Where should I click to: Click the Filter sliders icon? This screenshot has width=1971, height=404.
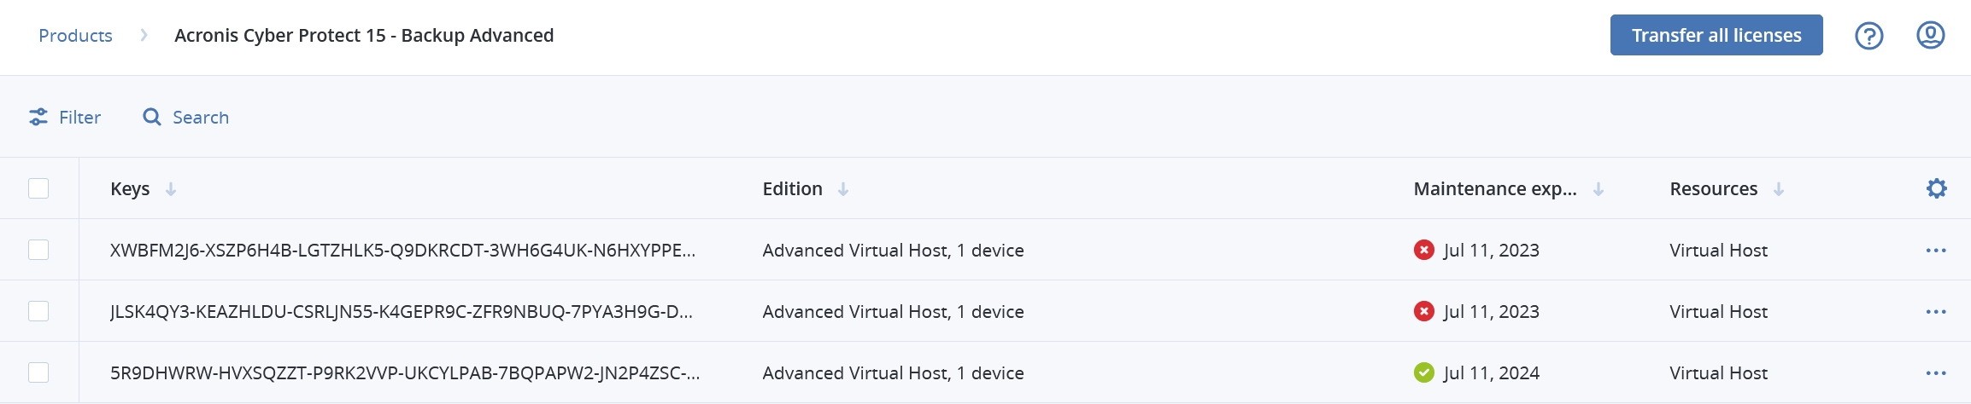(x=38, y=118)
